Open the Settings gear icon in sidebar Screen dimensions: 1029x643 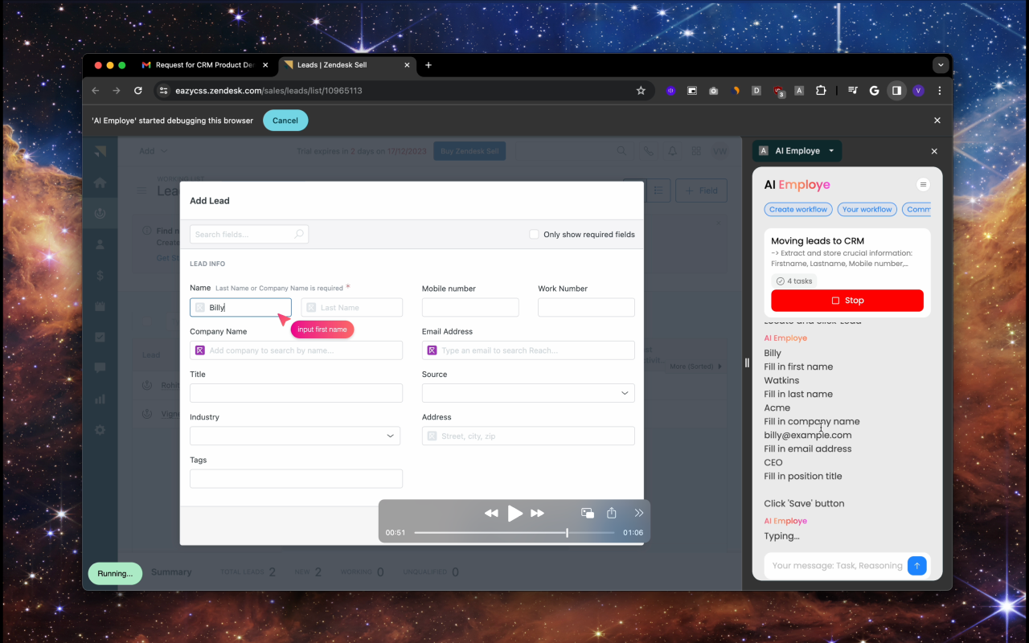pyautogui.click(x=100, y=430)
